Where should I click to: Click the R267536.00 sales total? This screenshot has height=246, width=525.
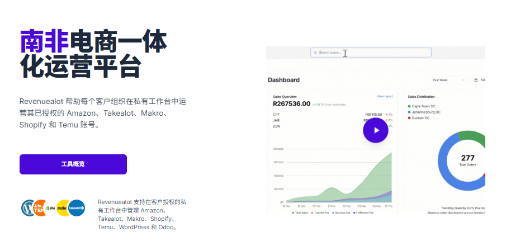point(292,104)
